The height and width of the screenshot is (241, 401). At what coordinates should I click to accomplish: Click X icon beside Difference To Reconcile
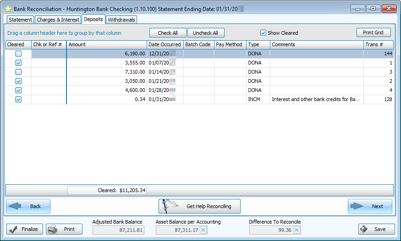point(297,230)
